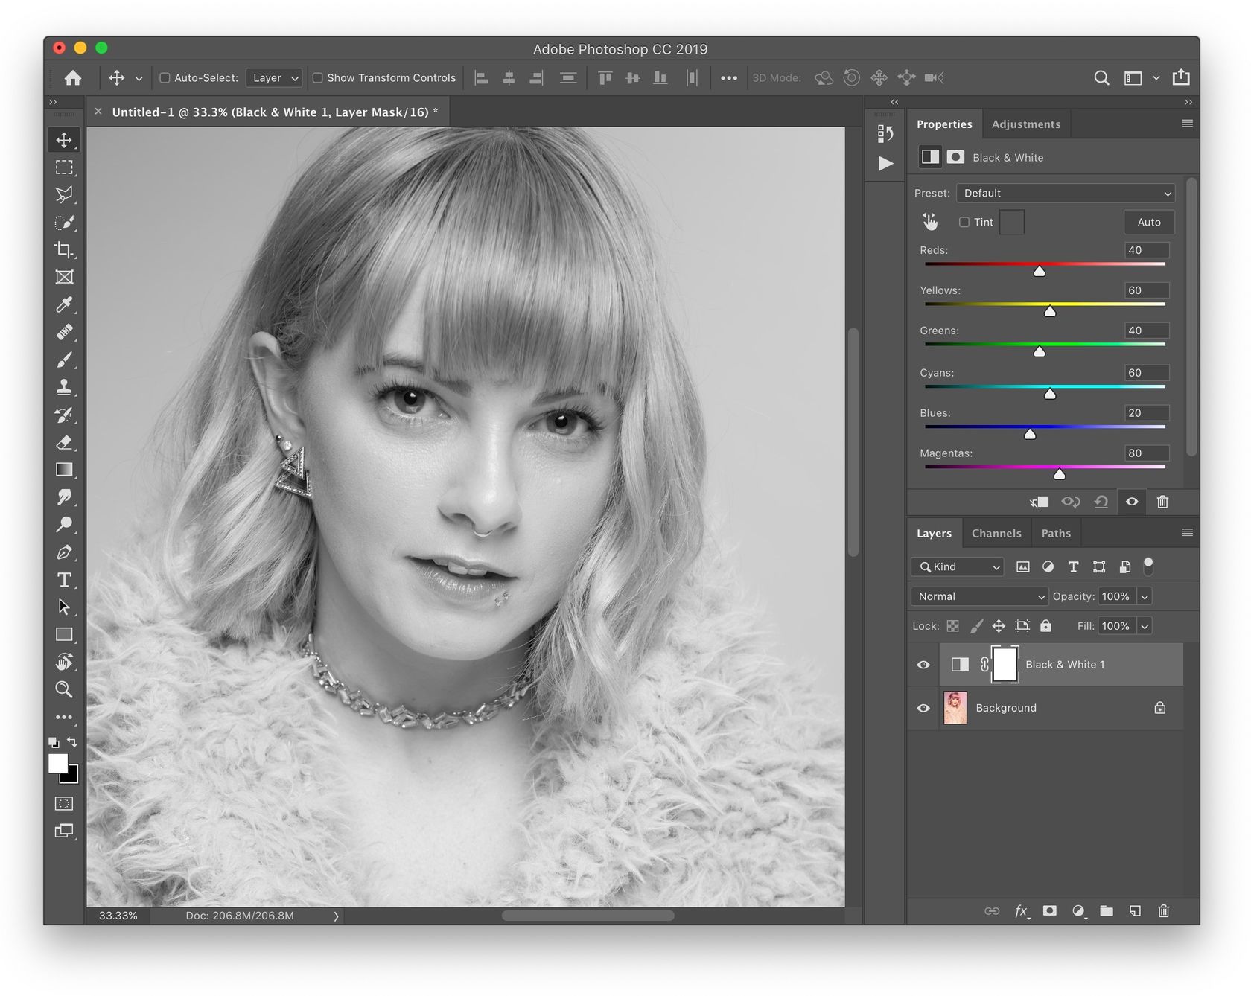Viewport: 1251px width, 996px height.
Task: Select the Rectangle shape tool
Action: click(x=64, y=634)
